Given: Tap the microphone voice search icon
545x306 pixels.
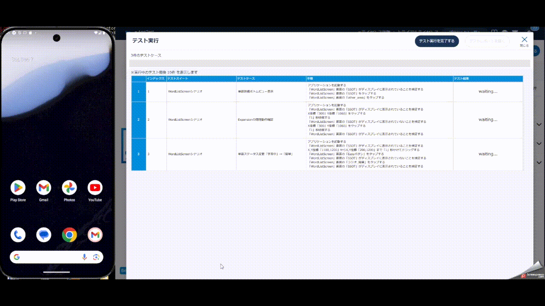Looking at the screenshot, I should coord(84,257).
